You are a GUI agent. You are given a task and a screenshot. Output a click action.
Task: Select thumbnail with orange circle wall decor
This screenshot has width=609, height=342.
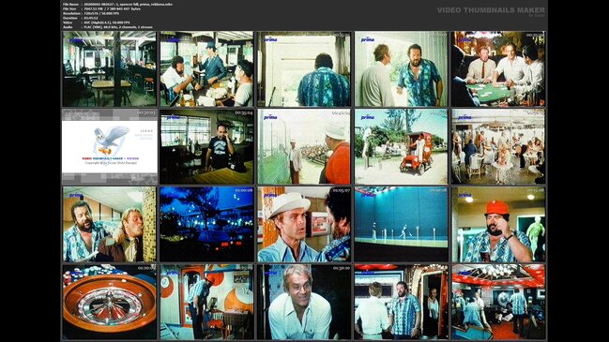click(206, 302)
